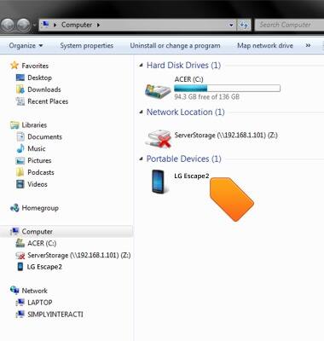Viewport: 324px width, 341px height.
Task: Open Pictures library
Action: 39,160
